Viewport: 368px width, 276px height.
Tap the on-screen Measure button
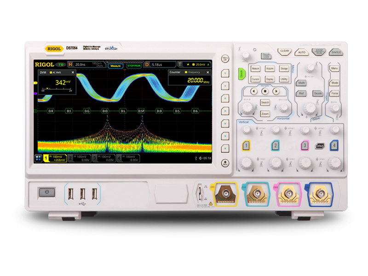[115, 66]
